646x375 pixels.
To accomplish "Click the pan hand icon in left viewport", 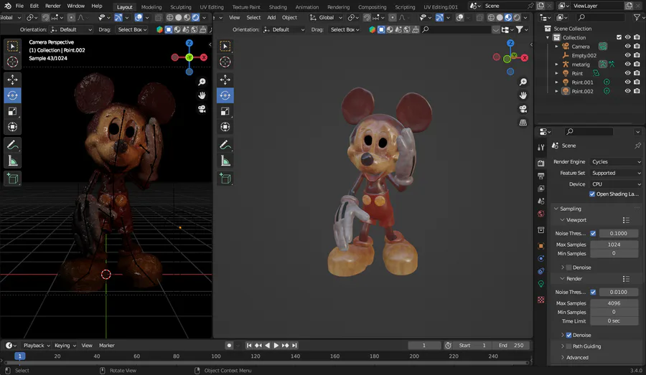I will click(x=202, y=95).
